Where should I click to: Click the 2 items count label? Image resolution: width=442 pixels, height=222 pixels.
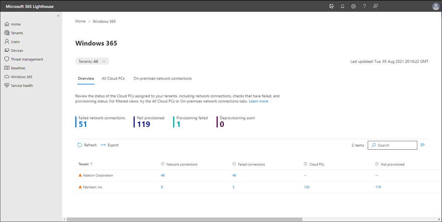coord(358,145)
